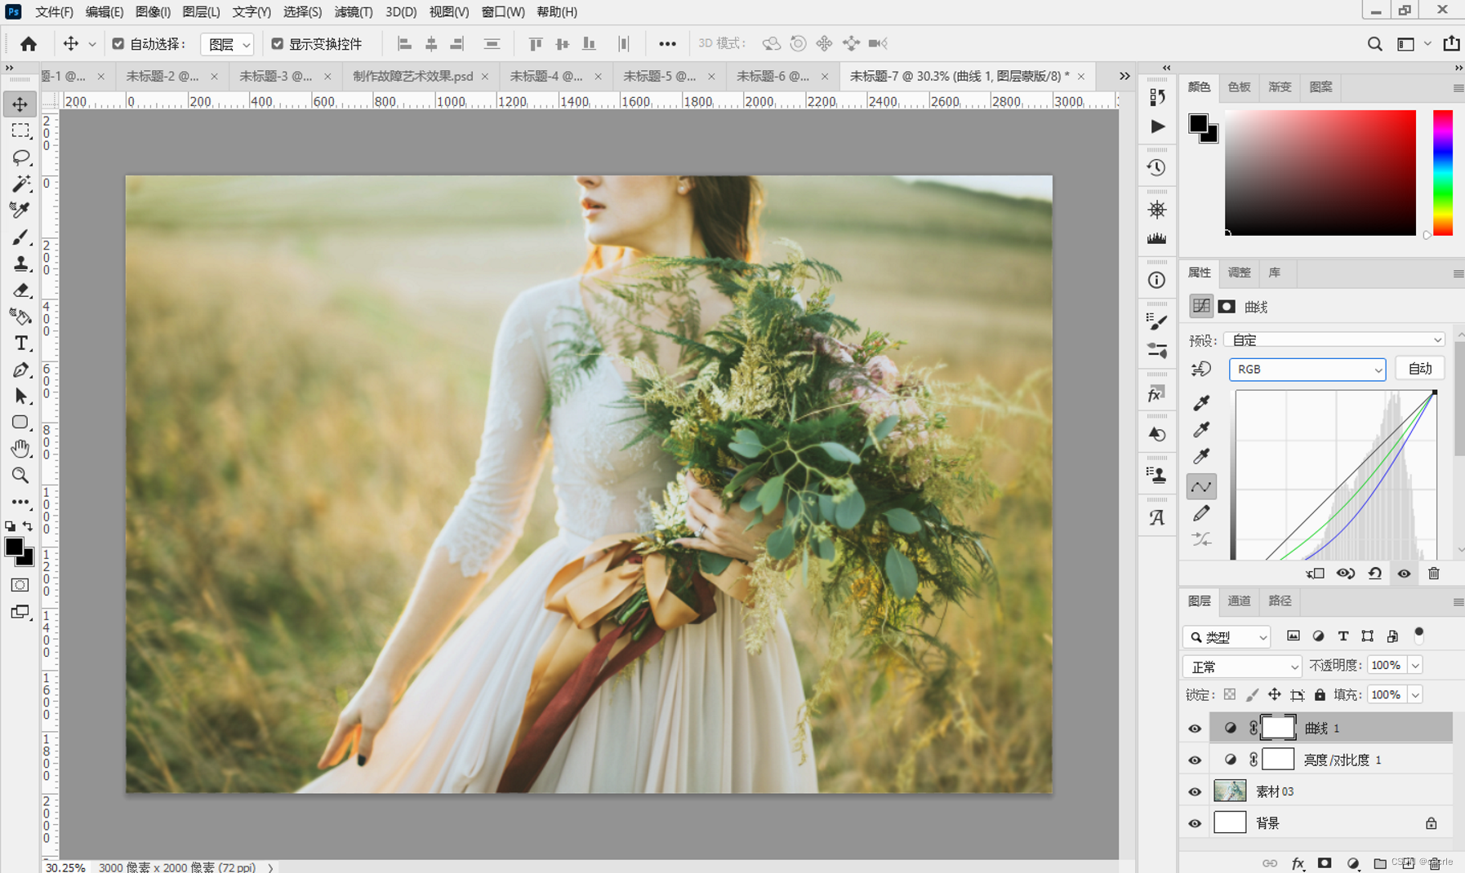Screen dimensions: 1465x873
Task: Select the Lasso tool
Action: click(20, 157)
